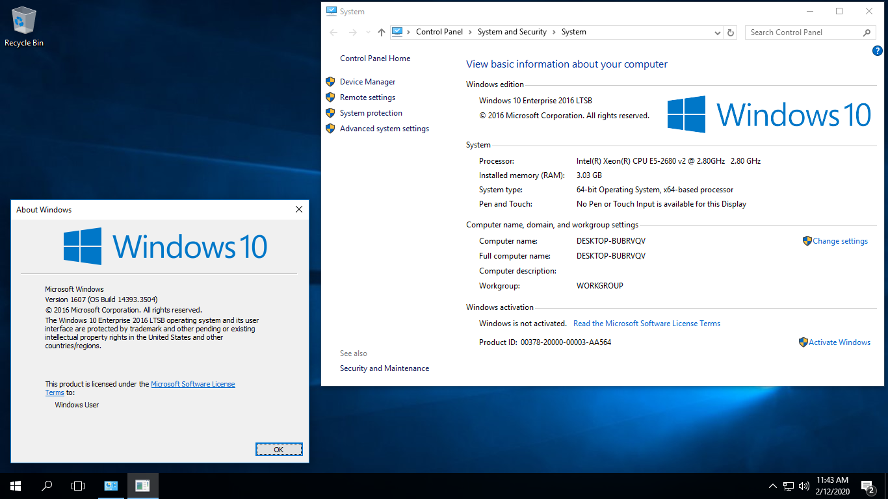Show hidden tray icons chevron
Screen dimensions: 888x499
[773, 485]
